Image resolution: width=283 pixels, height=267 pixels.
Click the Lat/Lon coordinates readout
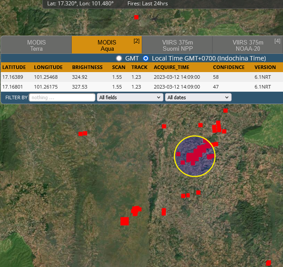(x=80, y=4)
